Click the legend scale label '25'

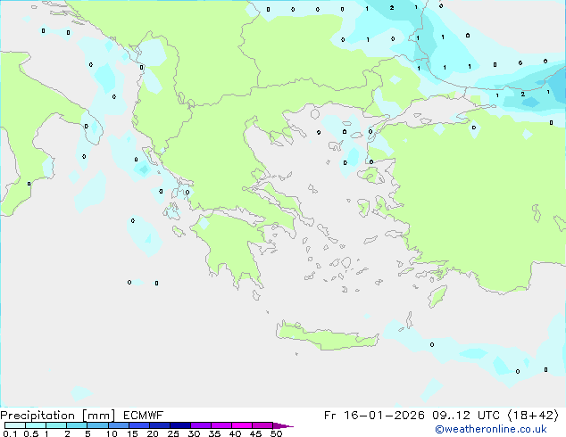point(173,433)
